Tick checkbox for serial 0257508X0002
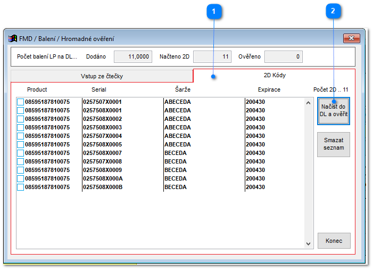 [x=20, y=119]
